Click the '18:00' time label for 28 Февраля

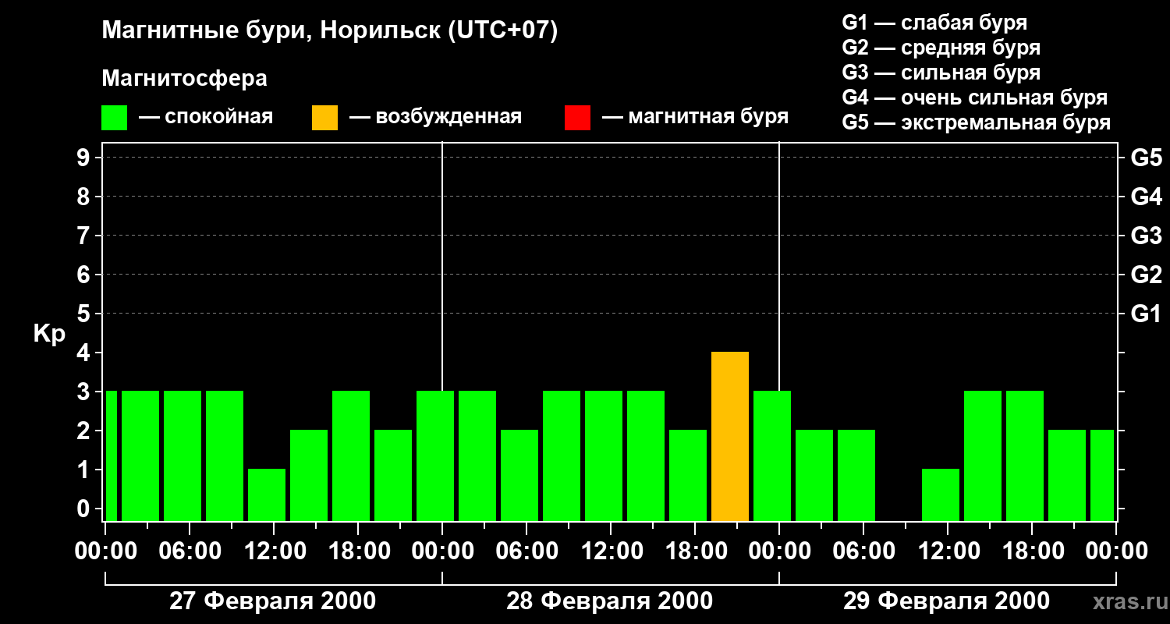(695, 551)
